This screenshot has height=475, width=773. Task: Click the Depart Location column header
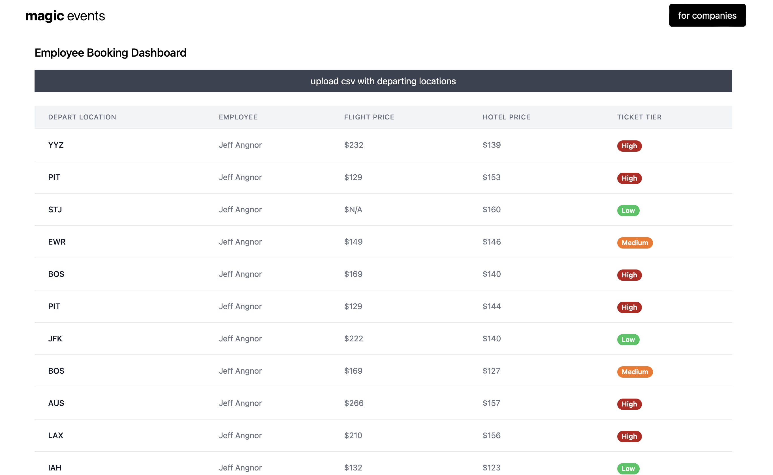82,117
